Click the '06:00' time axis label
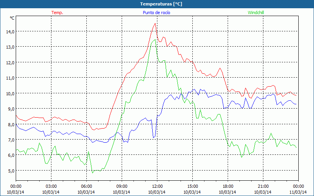The width and height of the screenshot is (314, 196). [x=86, y=187]
